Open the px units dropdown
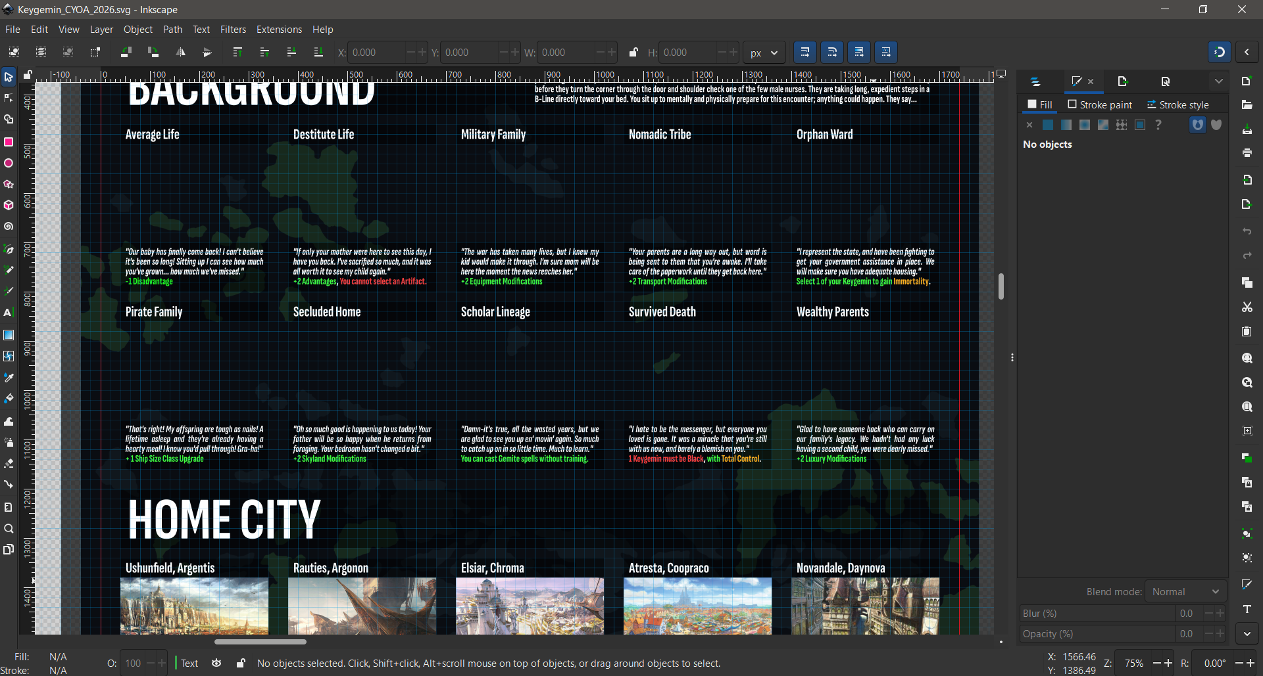The height and width of the screenshot is (676, 1263). [764, 53]
